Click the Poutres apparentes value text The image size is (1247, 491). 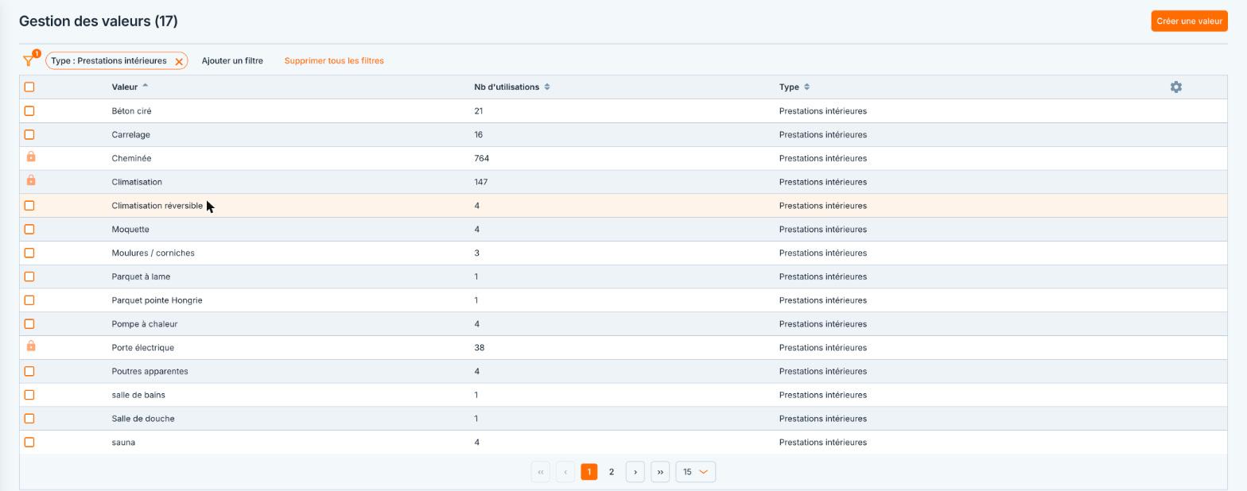click(x=150, y=371)
